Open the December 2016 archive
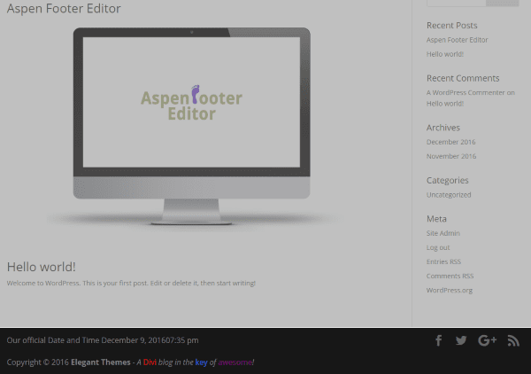Image resolution: width=531 pixels, height=374 pixels. pos(450,142)
